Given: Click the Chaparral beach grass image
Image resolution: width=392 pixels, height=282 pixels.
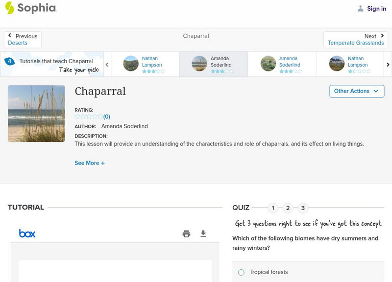Looking at the screenshot, I should [x=36, y=114].
